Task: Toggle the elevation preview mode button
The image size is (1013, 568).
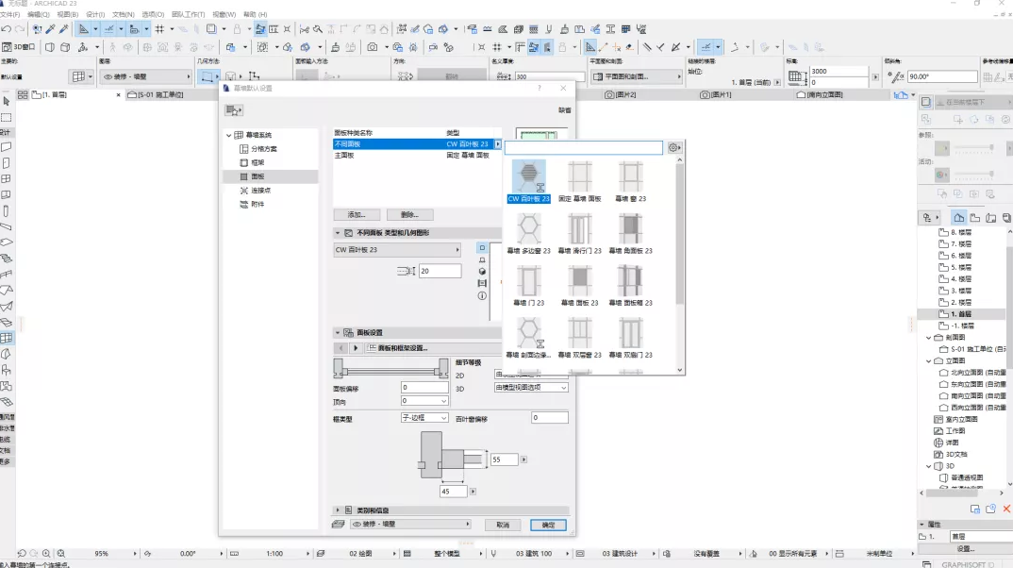Action: tap(482, 259)
